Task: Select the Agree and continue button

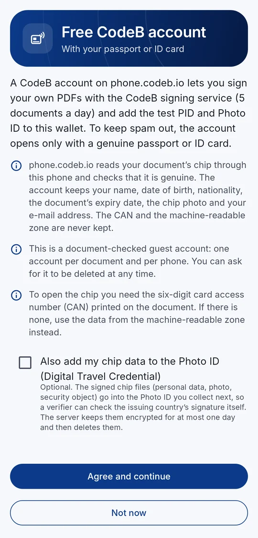Action: pyautogui.click(x=129, y=476)
